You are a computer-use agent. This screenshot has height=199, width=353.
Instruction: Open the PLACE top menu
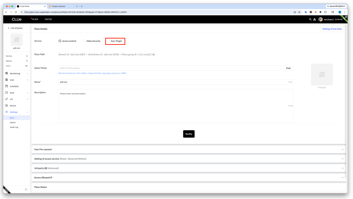(35, 19)
